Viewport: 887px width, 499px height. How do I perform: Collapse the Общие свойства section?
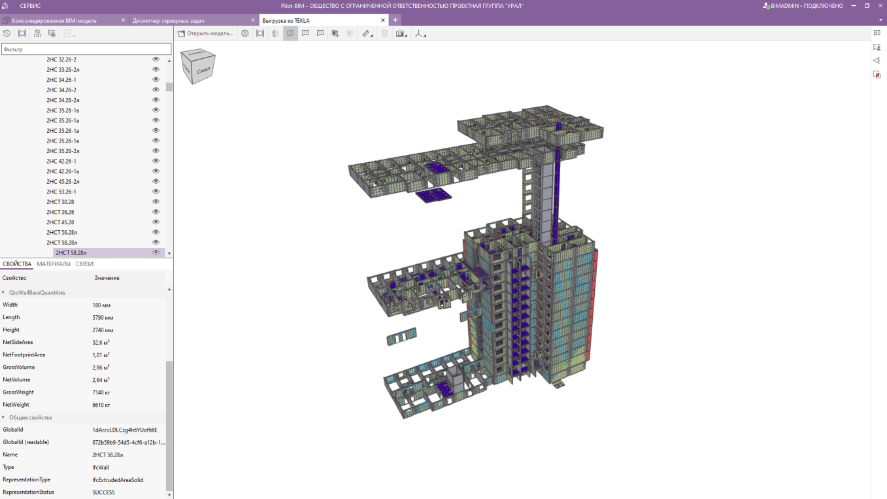tap(3, 417)
